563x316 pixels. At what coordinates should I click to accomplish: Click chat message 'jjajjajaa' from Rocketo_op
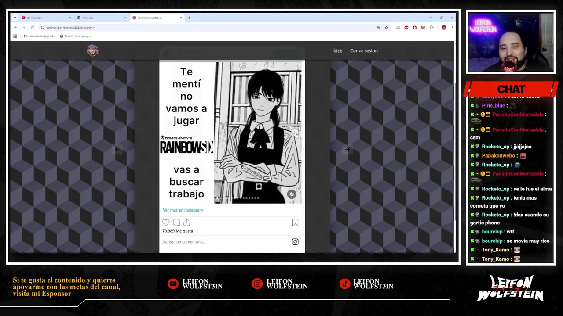coord(522,147)
